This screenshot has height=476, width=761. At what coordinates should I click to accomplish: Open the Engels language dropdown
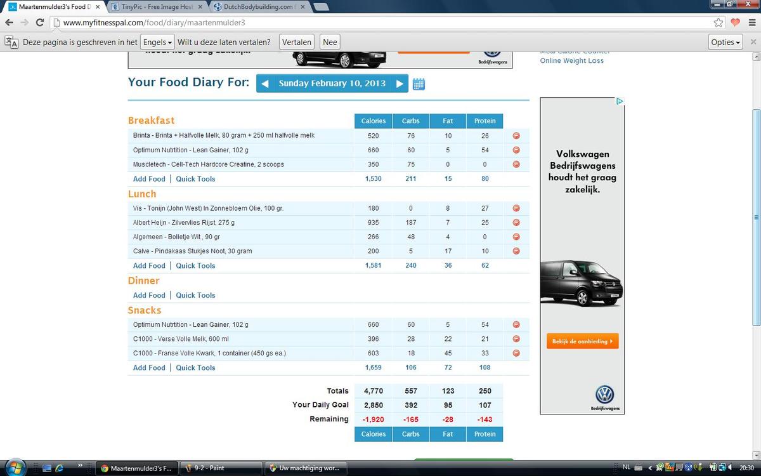tap(157, 43)
